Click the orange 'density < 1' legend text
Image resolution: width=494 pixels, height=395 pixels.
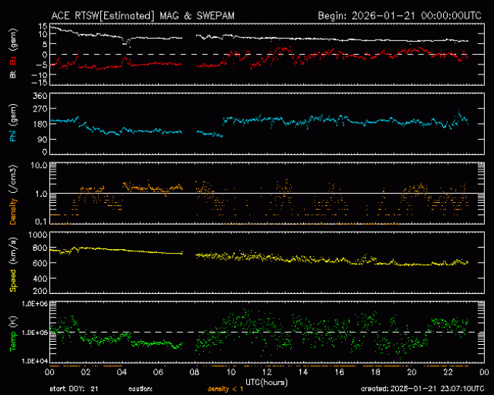[x=225, y=389]
